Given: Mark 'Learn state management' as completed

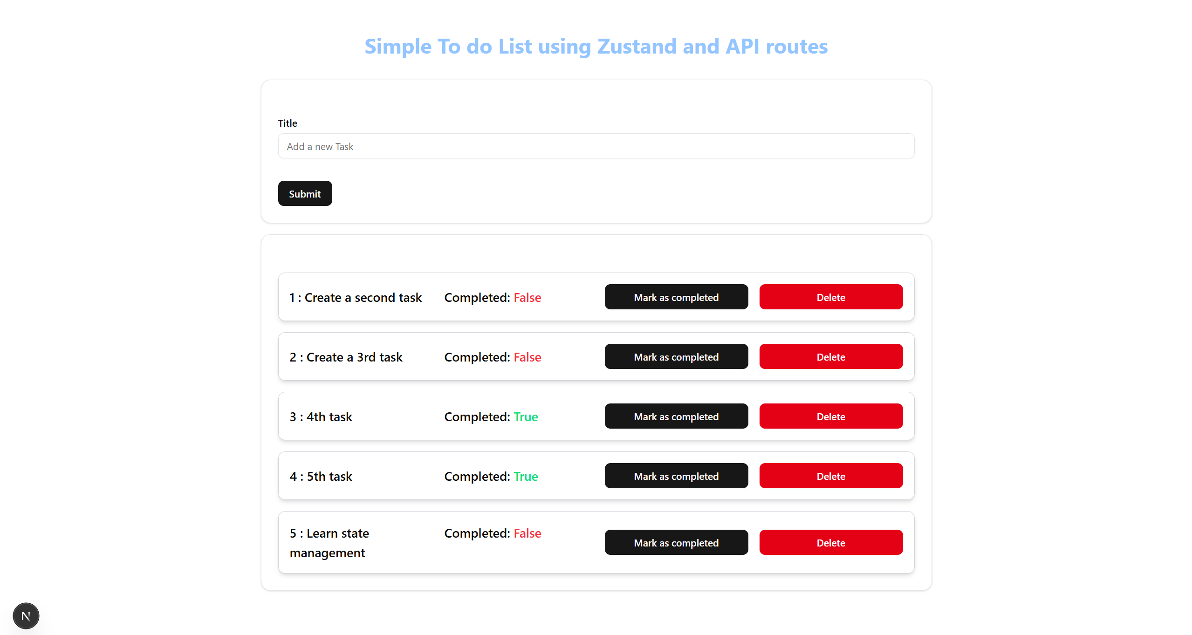Looking at the screenshot, I should tap(676, 543).
